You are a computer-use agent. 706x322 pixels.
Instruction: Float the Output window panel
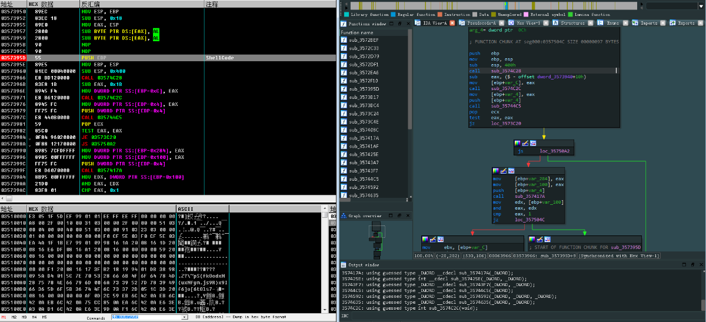[694, 265]
